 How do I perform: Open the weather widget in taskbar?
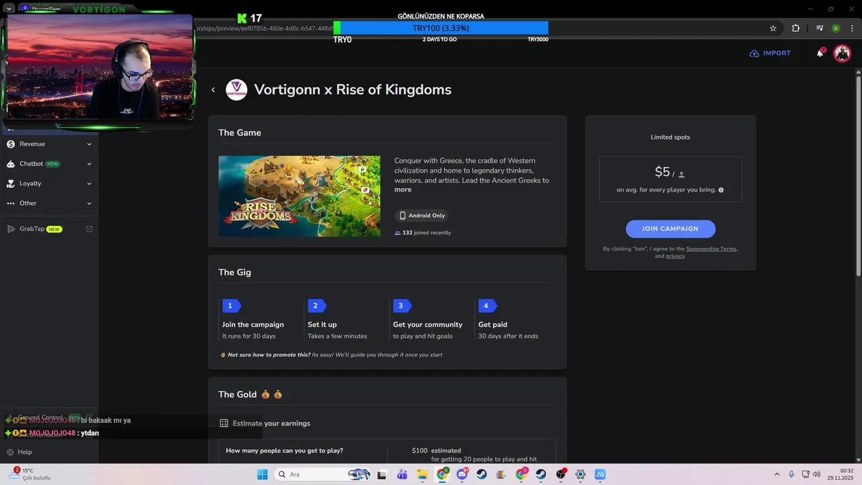coord(28,474)
